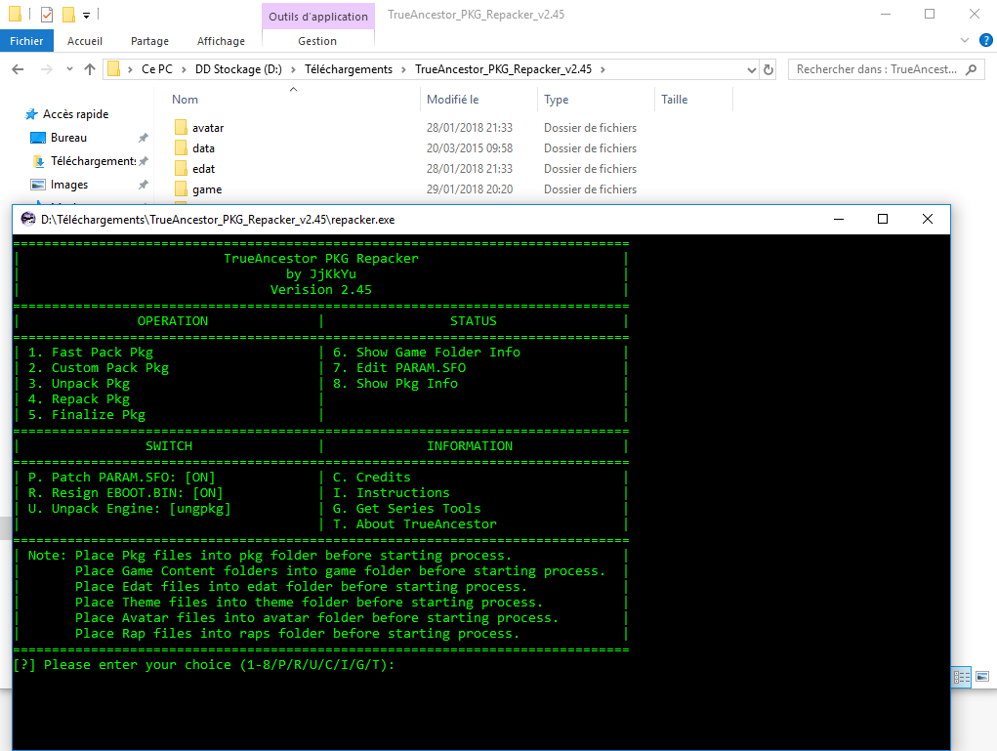997x751 pixels.
Task: Switch to details view in the Explorer status bar
Action: point(962,677)
